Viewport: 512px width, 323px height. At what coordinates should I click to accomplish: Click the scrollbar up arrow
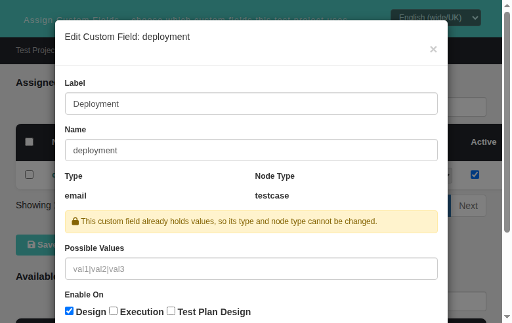point(507,5)
